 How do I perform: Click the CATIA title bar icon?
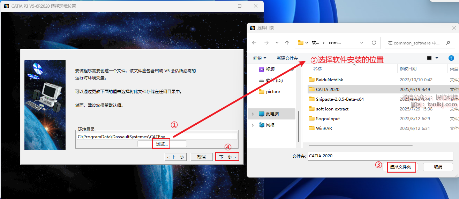tap(6, 6)
